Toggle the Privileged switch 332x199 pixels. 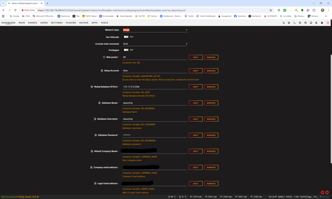click(x=126, y=50)
